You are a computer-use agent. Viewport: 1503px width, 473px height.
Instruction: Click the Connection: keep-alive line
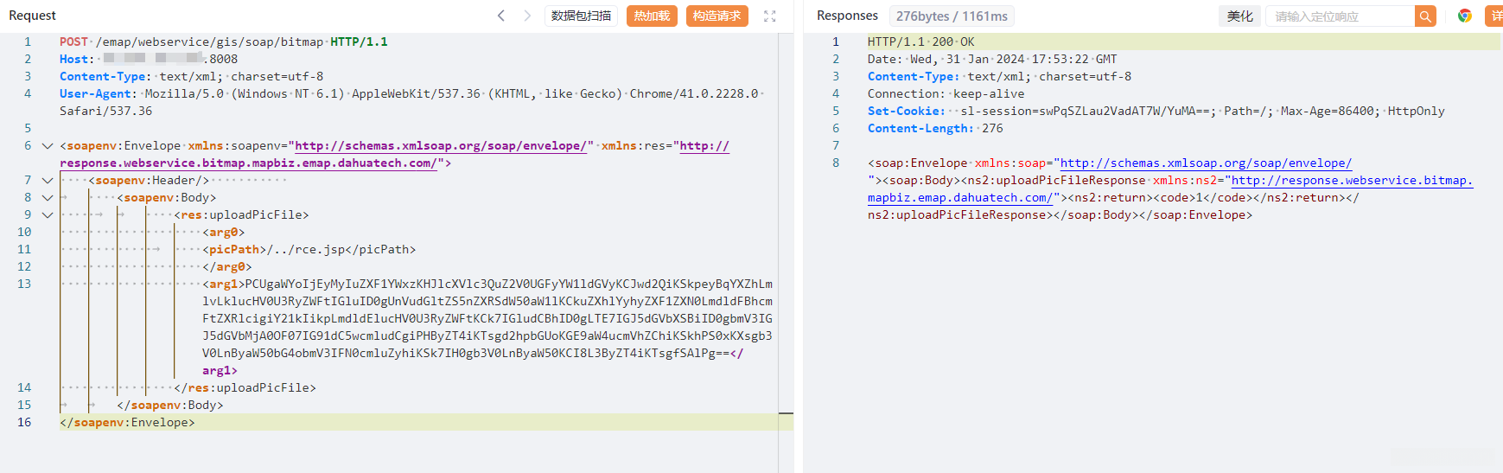pyautogui.click(x=946, y=93)
